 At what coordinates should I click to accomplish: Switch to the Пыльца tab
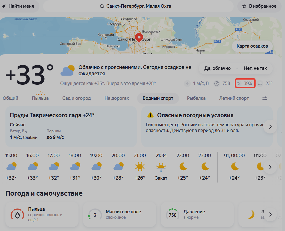click(40, 98)
